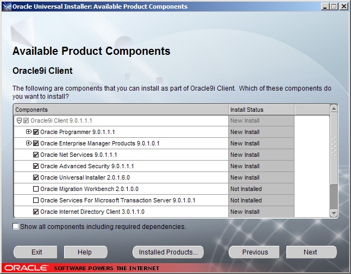Viewport: 351px width, 274px height.
Task: Uncheck Oracle Programmer 9.0.1.1.1
Action: [36, 132]
